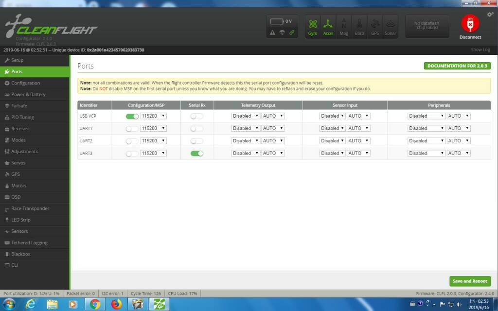Screen dimensions: 498x311
Task: Open the LED Strip tab
Action: point(35,220)
